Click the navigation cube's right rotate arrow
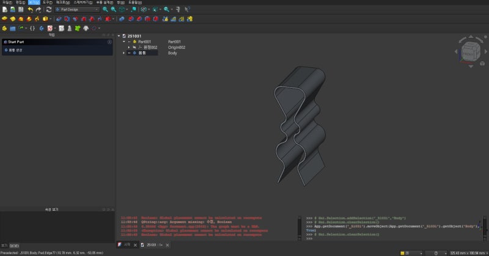 tap(485, 51)
